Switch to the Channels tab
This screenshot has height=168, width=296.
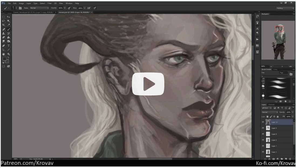271,105
